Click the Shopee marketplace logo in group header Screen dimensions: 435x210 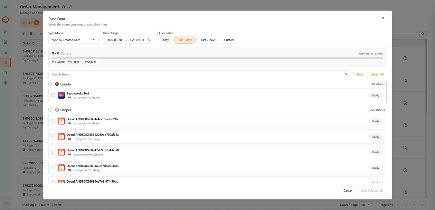coord(57,110)
